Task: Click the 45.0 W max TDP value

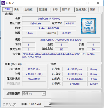Action: [x=70, y=23]
